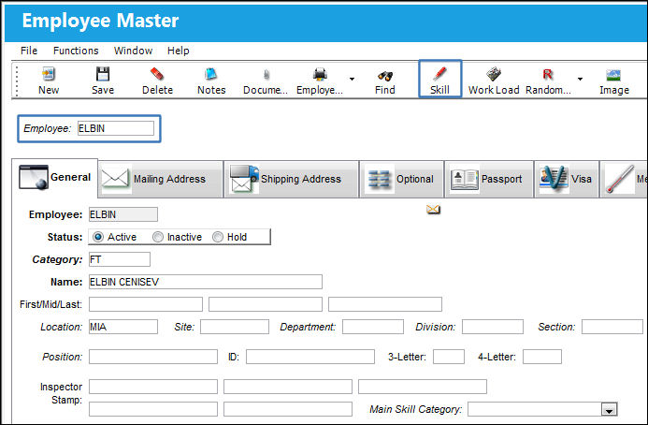Click the 4-Letter code field

[542, 357]
